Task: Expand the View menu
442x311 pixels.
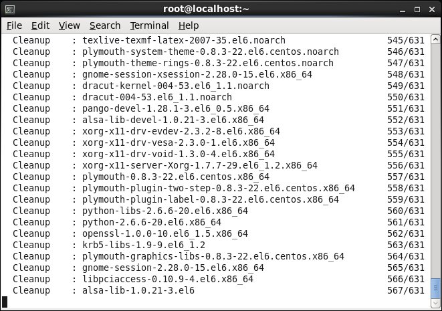Action: click(x=69, y=25)
